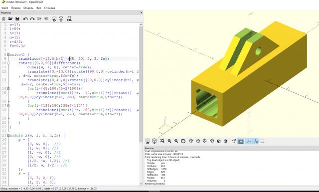This screenshot has width=319, height=192.
Task: Enable Orthogonal projection
Action: tap(241, 141)
